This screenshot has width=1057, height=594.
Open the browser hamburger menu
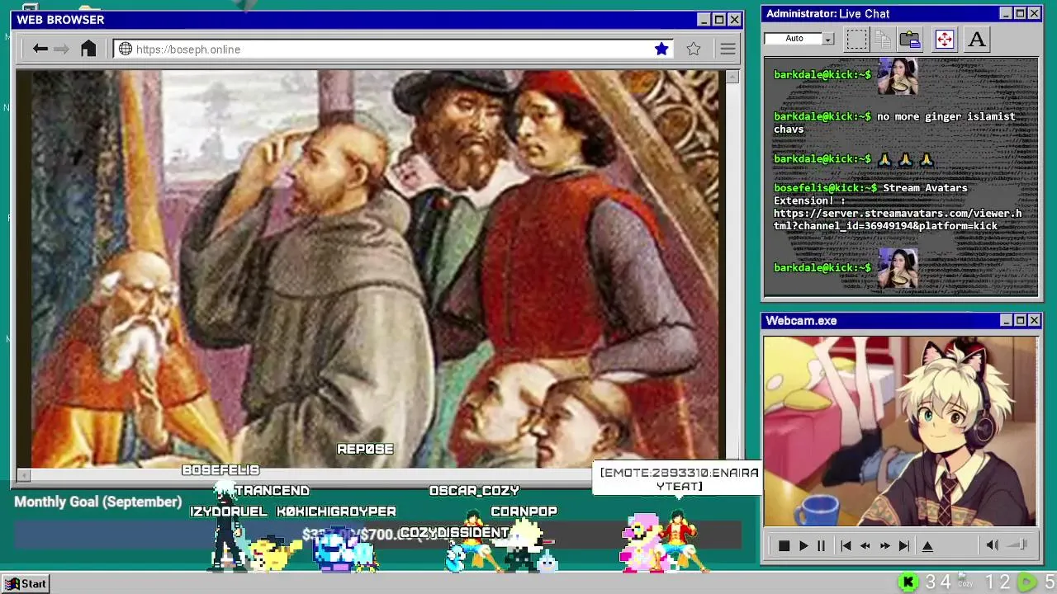728,49
